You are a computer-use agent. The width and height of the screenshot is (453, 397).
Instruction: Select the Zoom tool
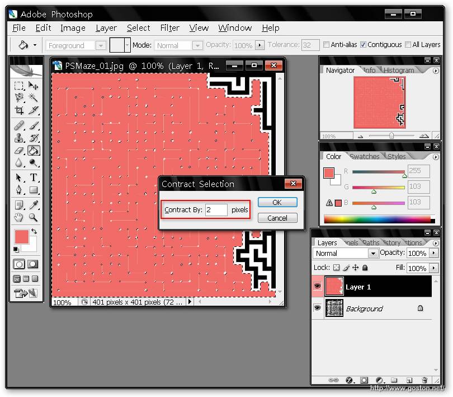pos(33,217)
